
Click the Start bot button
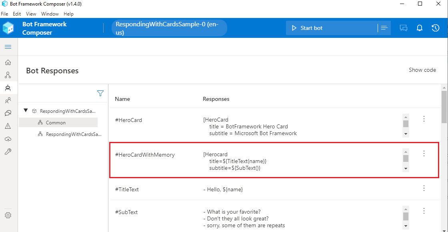pyautogui.click(x=332, y=28)
